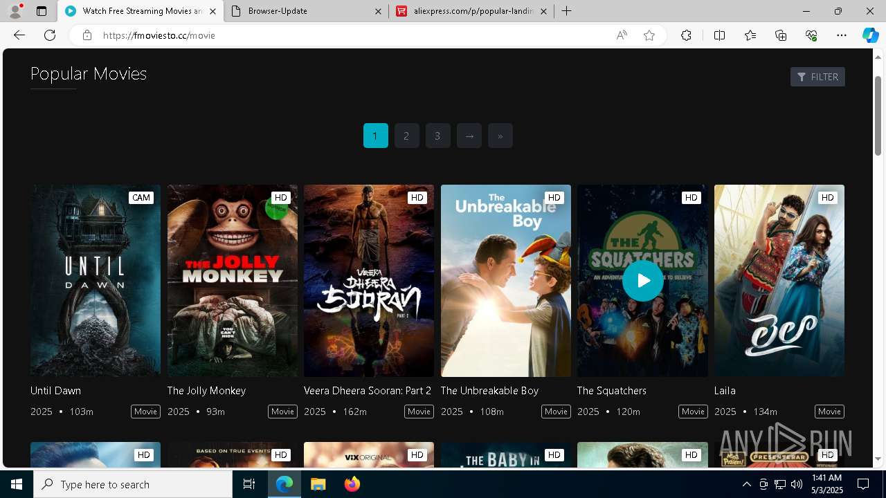Image resolution: width=886 pixels, height=498 pixels.
Task: Click the browser Back arrow
Action: click(19, 35)
